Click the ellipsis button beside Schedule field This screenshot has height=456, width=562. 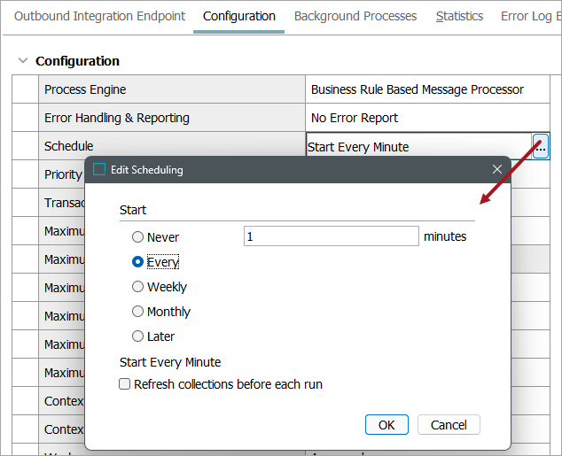click(541, 145)
